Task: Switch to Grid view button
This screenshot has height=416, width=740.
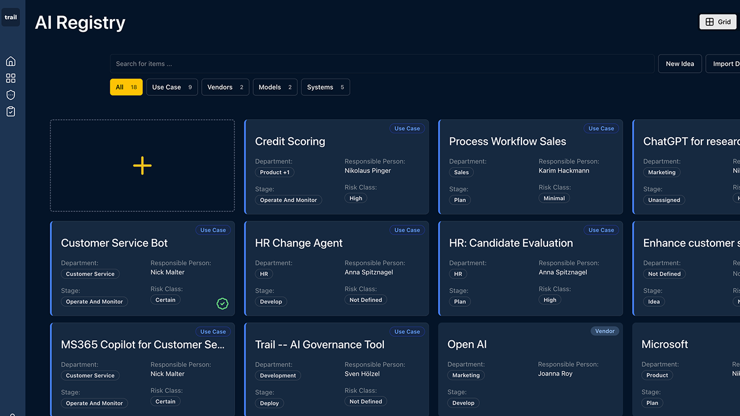Action: click(x=717, y=22)
